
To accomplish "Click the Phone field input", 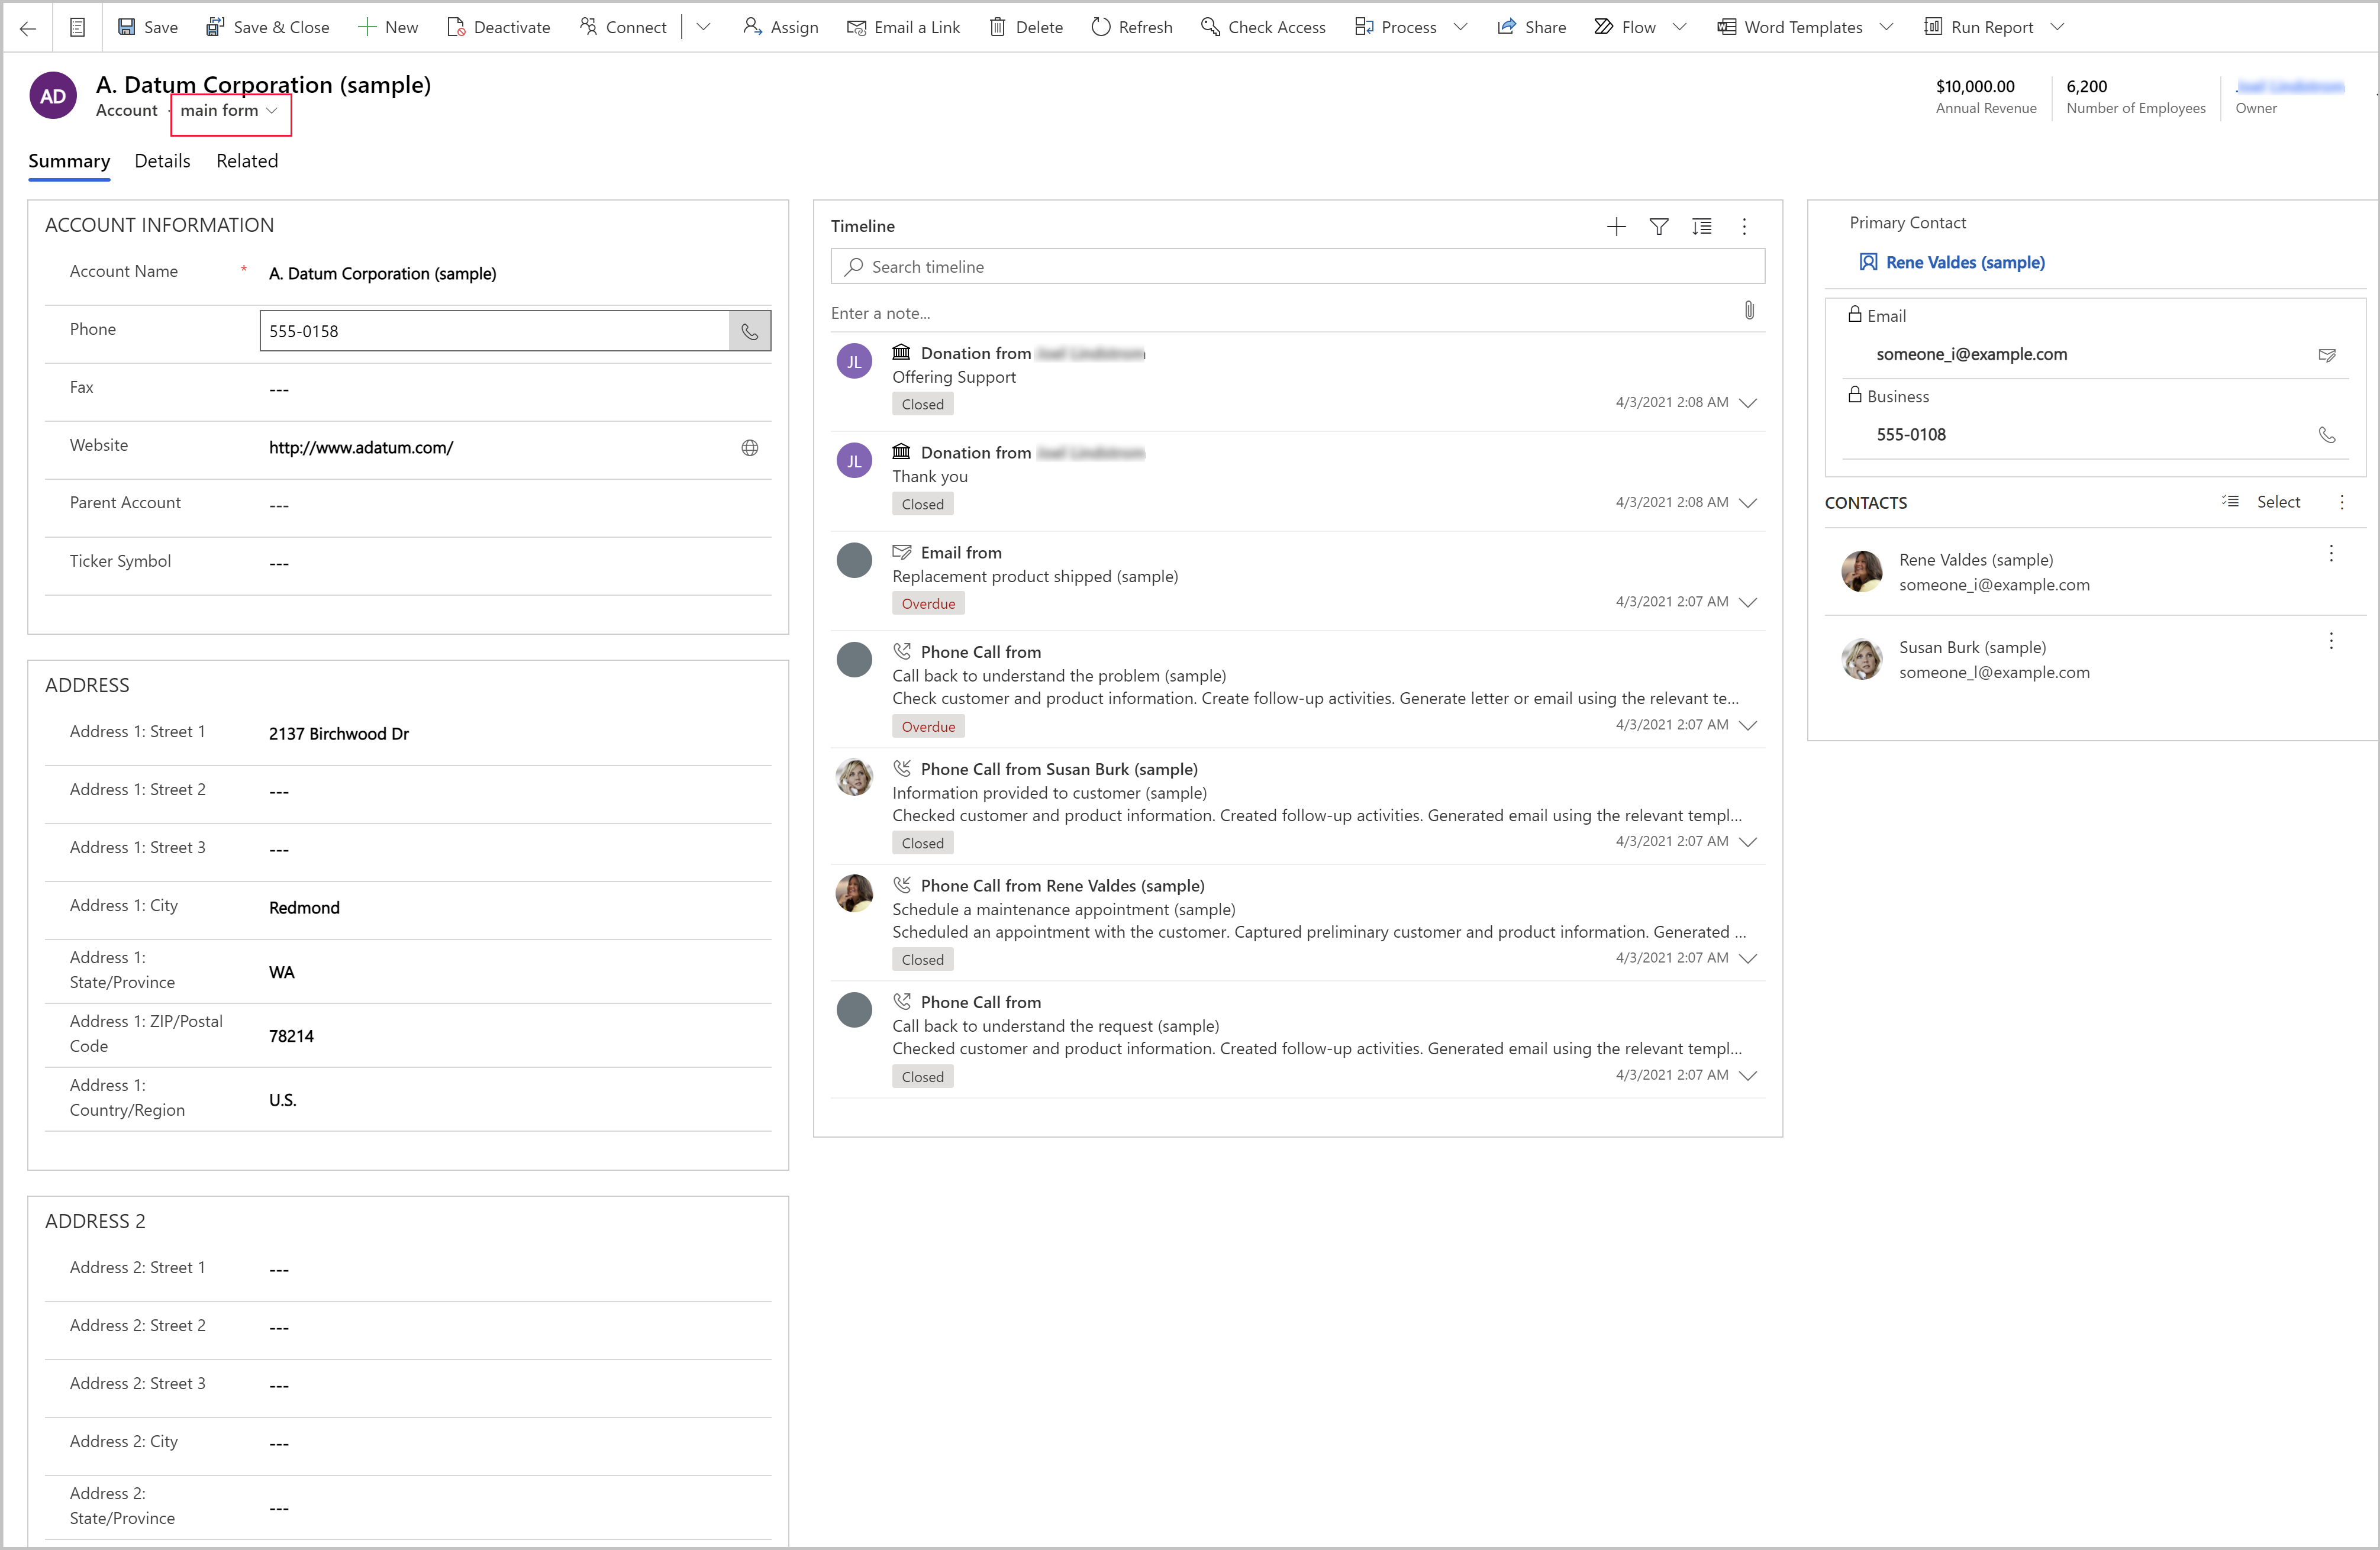I will [494, 330].
